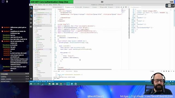175x98 pixels.
Task: Switch to TERMINAL panel tab
Action: (75, 71)
